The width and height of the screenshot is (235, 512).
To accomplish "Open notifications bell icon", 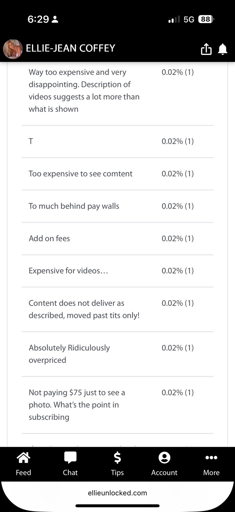I will point(223,49).
